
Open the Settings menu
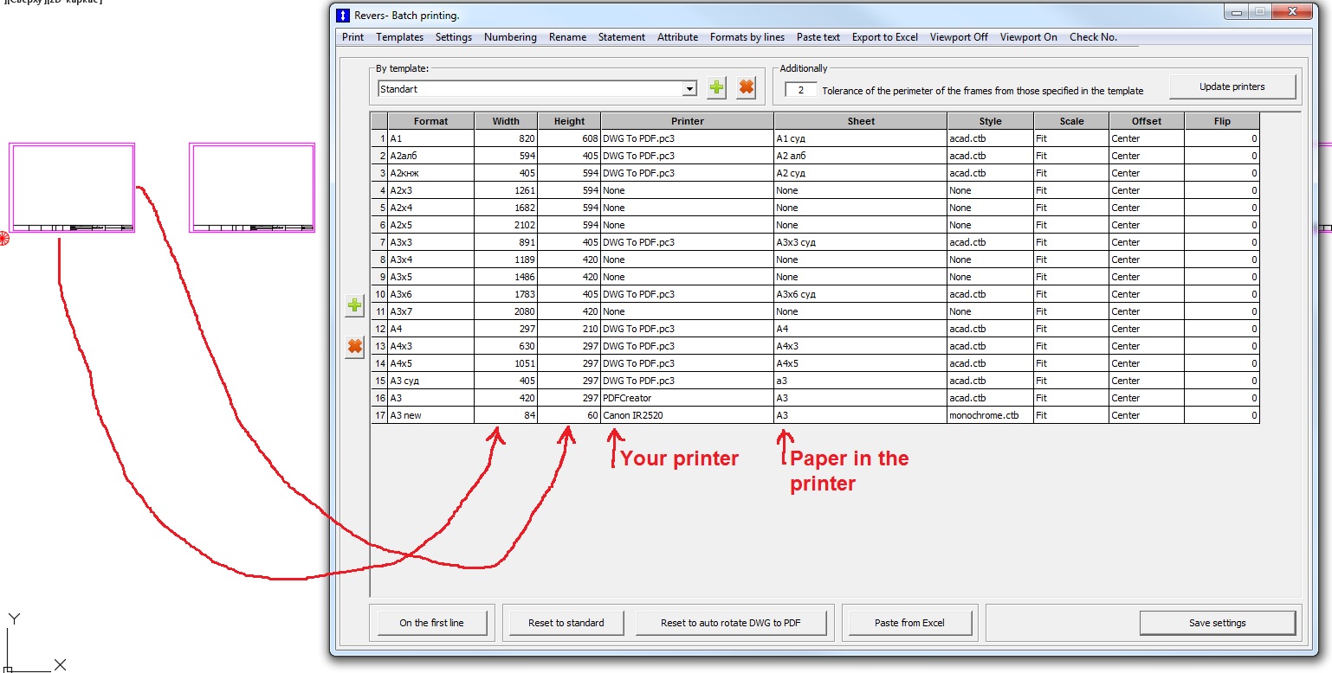[454, 37]
